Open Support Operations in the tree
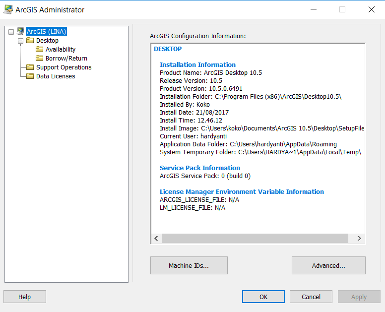Screen dimensions: 385x312 click(x=64, y=67)
